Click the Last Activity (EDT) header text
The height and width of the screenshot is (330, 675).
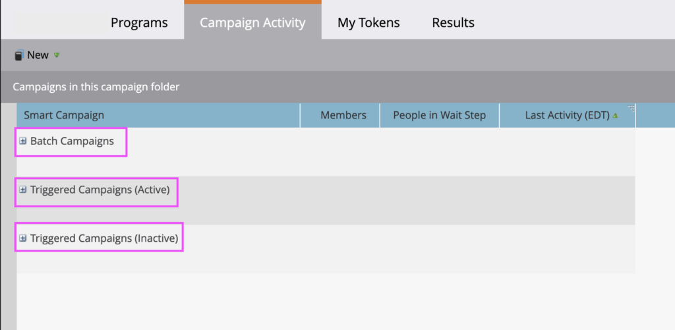pyautogui.click(x=567, y=115)
